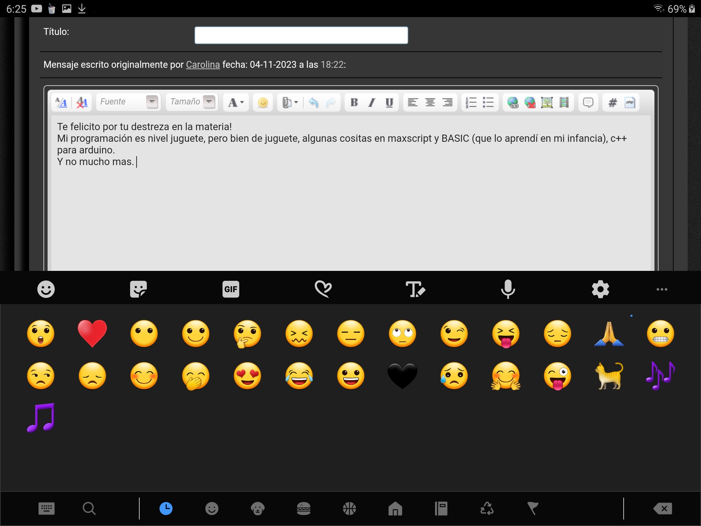The width and height of the screenshot is (701, 526).
Task: Insert a smiley from the editor toolbar
Action: [x=263, y=102]
